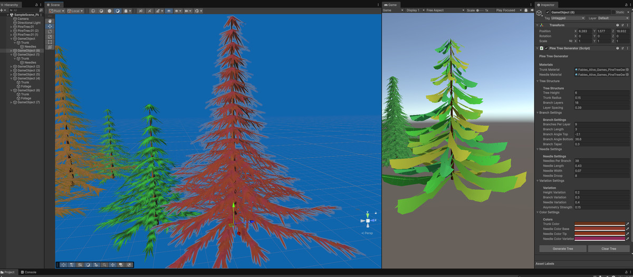The image size is (633, 277).
Task: Select the Scale tool in Scene view
Action: (x=50, y=36)
